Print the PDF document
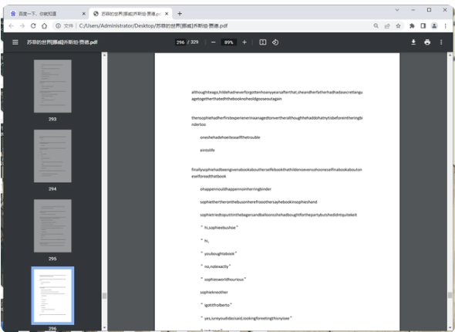The width and height of the screenshot is (455, 332). click(x=427, y=42)
